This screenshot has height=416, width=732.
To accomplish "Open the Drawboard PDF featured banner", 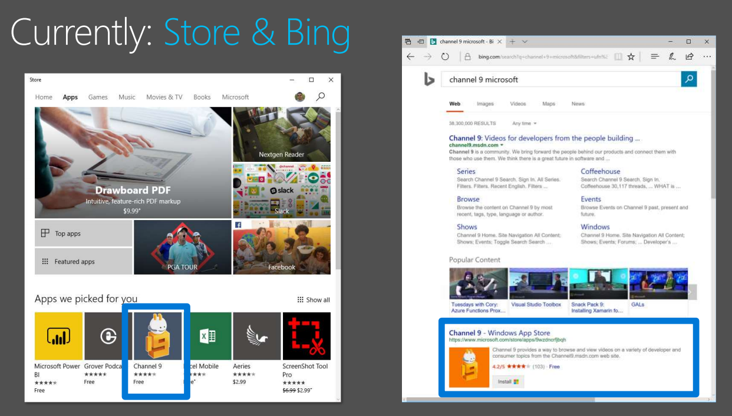I will click(133, 162).
